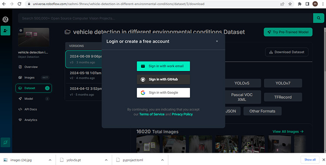Click Try Pre-Trained Model button

click(x=288, y=32)
